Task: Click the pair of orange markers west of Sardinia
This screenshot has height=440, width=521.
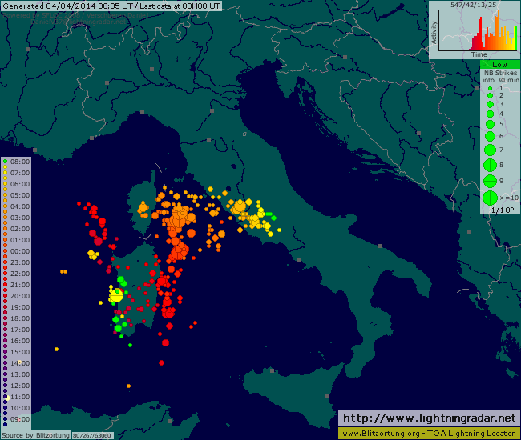Action: pos(64,271)
